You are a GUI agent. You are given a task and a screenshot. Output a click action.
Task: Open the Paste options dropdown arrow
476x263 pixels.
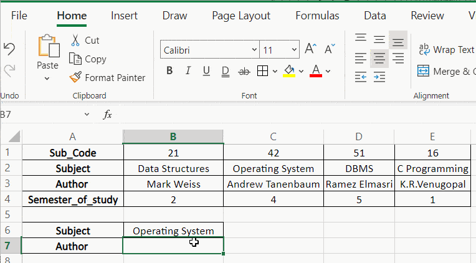tap(47, 79)
